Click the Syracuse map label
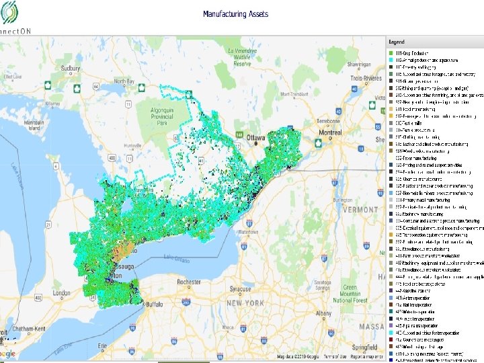This screenshot has width=484, height=363. point(240,289)
